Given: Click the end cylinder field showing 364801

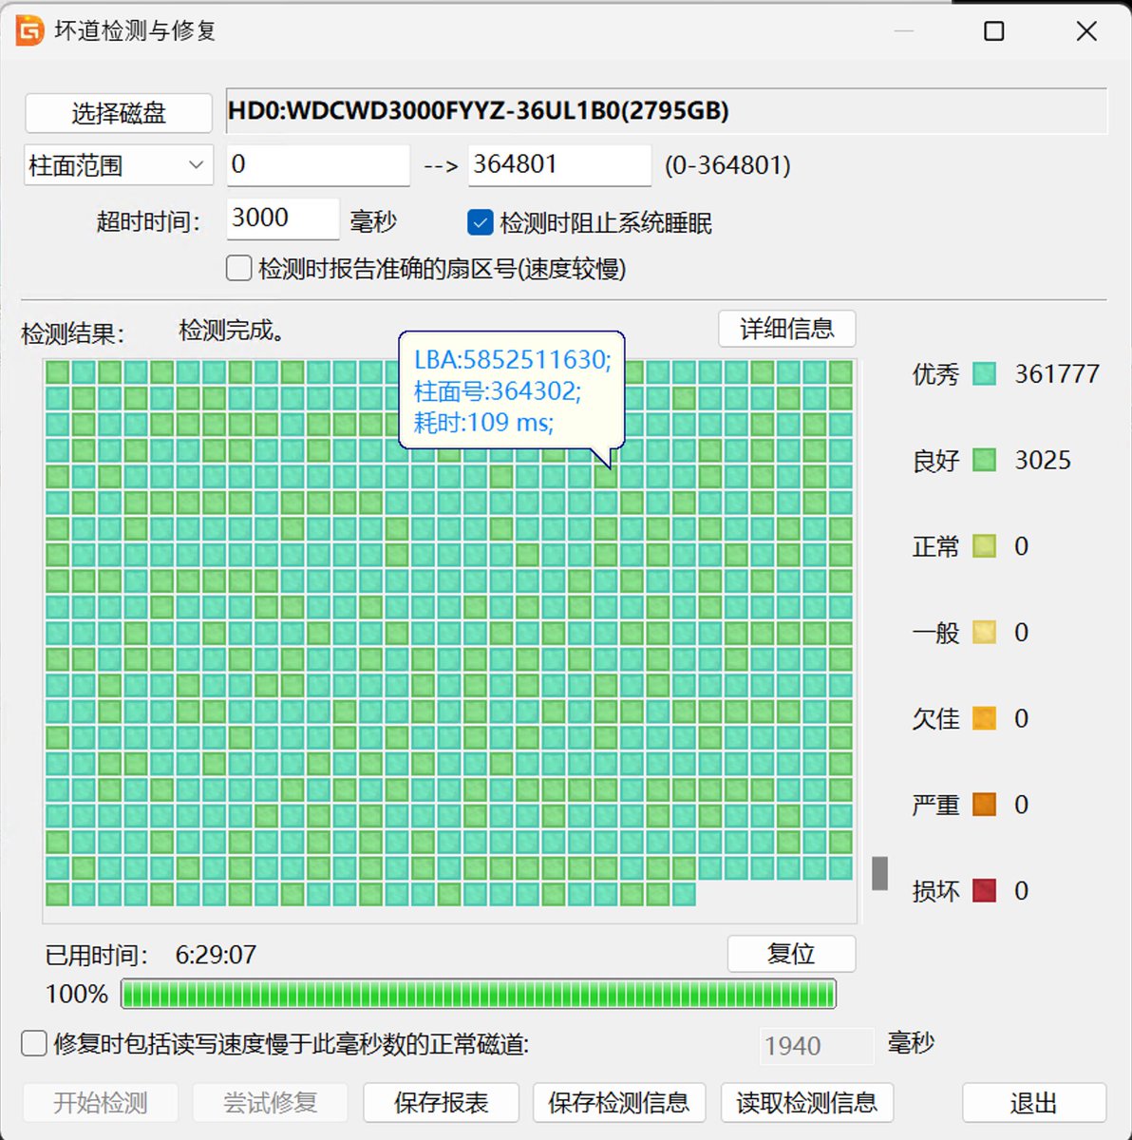Looking at the screenshot, I should tap(559, 165).
